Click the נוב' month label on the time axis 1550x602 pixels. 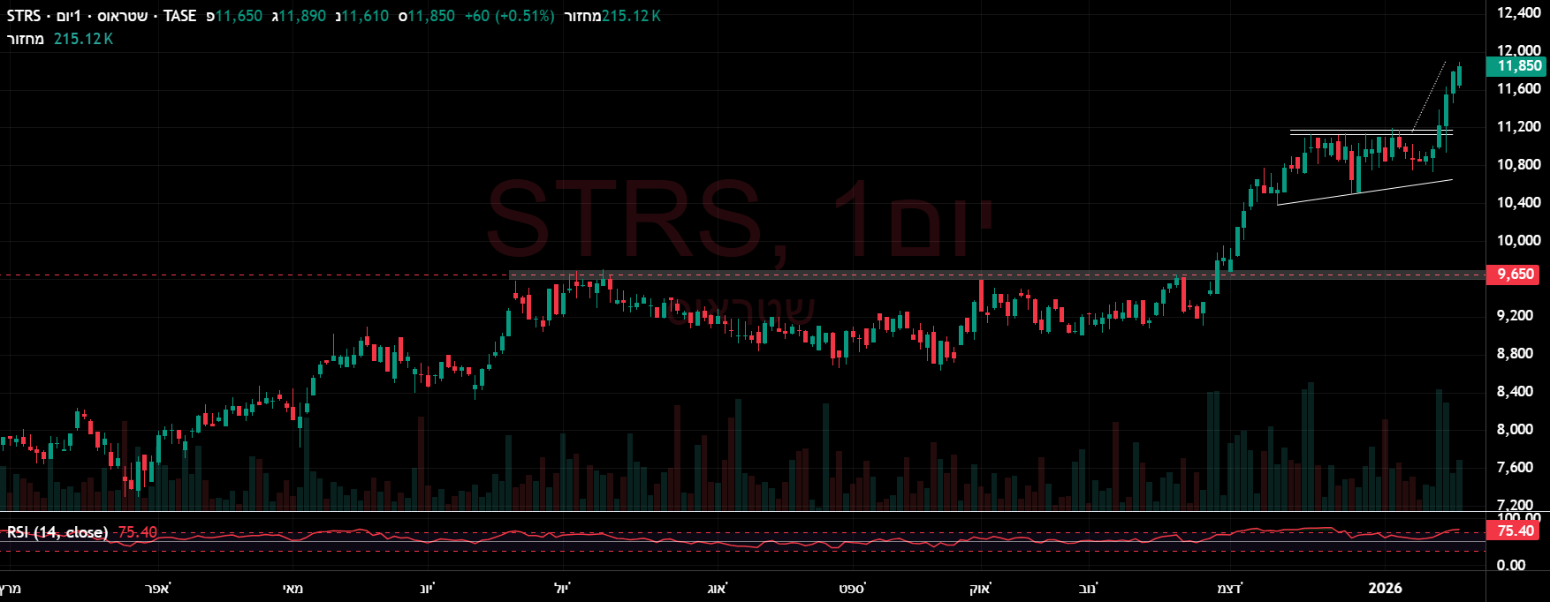click(1088, 588)
